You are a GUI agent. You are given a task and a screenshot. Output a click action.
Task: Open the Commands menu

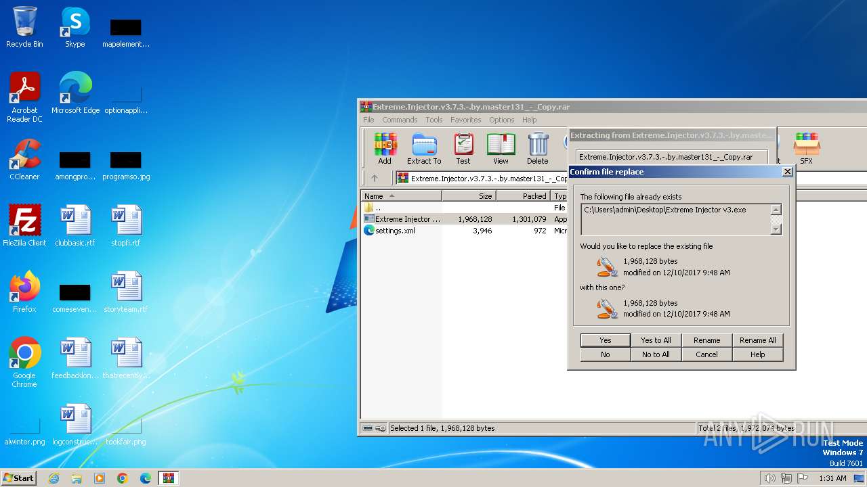pos(400,120)
